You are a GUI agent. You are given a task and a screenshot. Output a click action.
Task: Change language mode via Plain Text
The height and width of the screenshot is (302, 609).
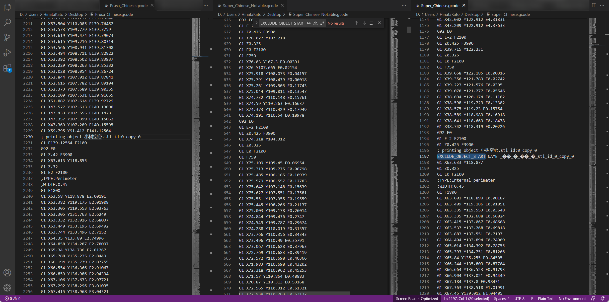pos(546,298)
